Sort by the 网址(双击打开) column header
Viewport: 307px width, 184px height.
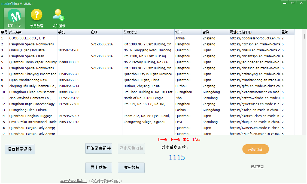[255, 32]
